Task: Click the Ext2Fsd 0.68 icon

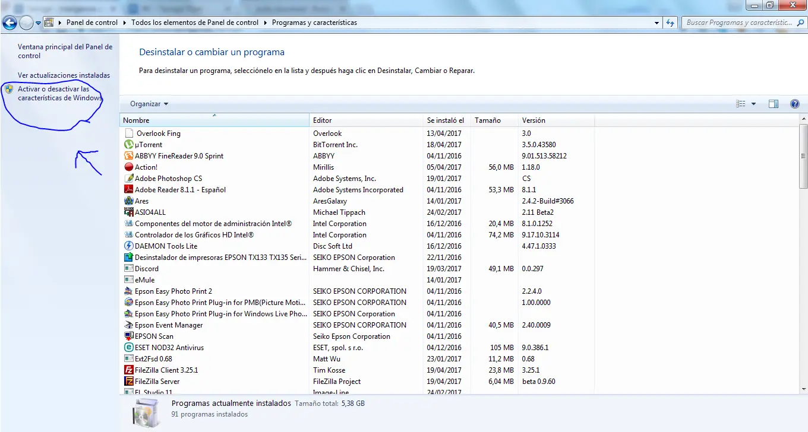Action: (x=129, y=359)
